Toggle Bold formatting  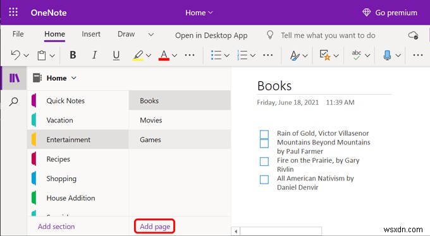(x=73, y=55)
